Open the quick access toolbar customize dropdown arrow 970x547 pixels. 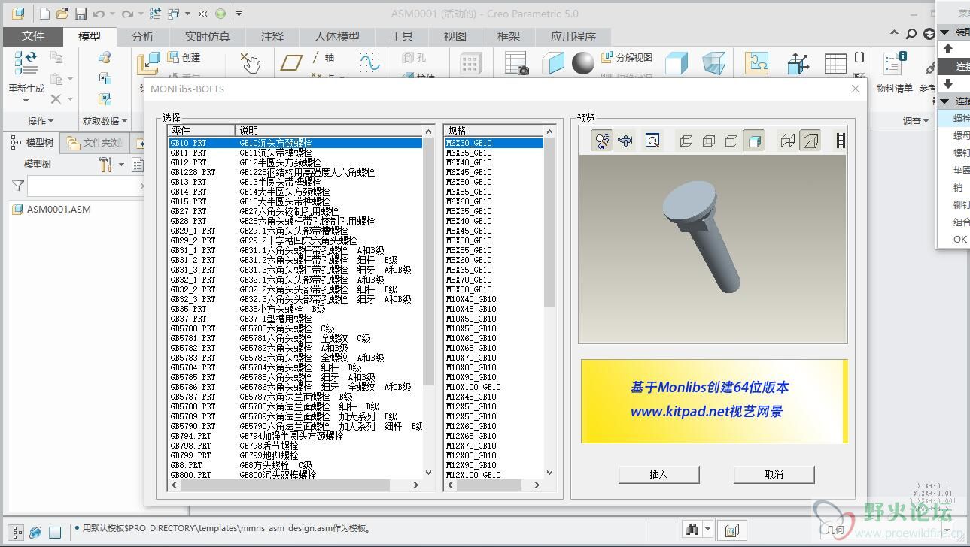coord(239,14)
